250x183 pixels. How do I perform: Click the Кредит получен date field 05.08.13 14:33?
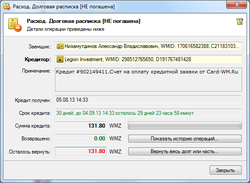pos(149,100)
